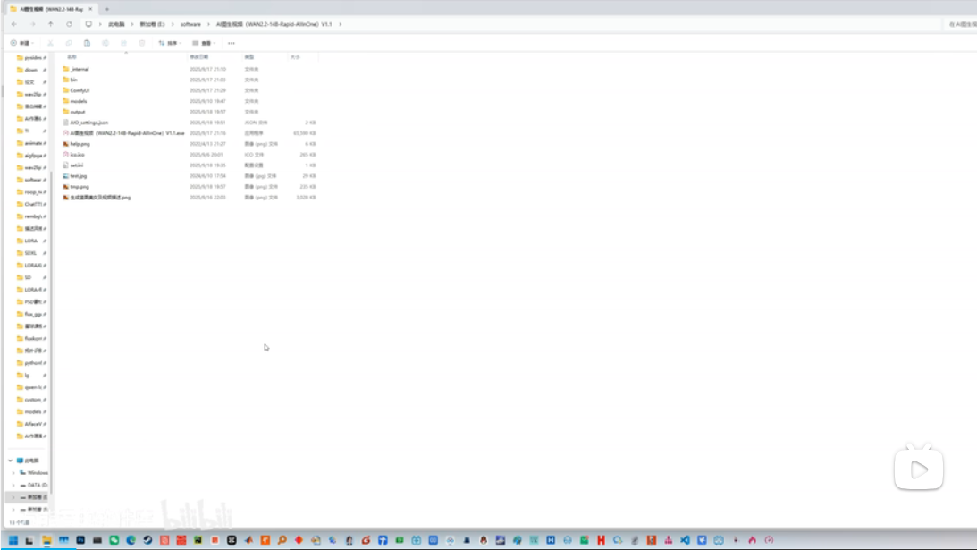Open SDXL folder in sidebar
Viewport: 977px width, 550px height.
click(x=31, y=253)
